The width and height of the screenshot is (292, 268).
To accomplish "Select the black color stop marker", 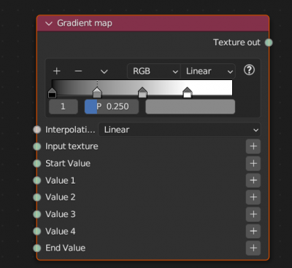I will click(52, 93).
